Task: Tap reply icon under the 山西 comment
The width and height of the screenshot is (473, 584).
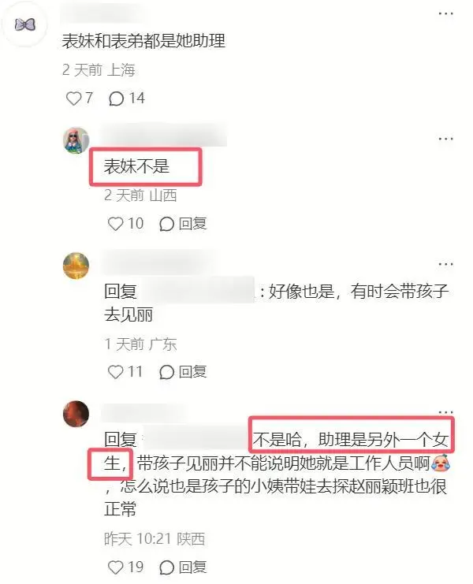Action: (x=166, y=224)
